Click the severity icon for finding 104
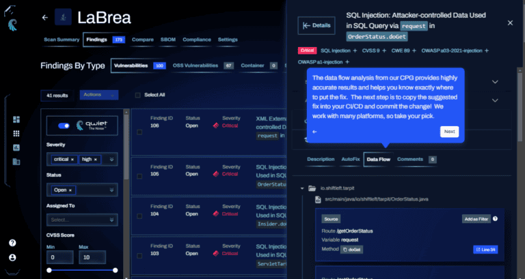The height and width of the screenshot is (279, 525). (x=216, y=214)
